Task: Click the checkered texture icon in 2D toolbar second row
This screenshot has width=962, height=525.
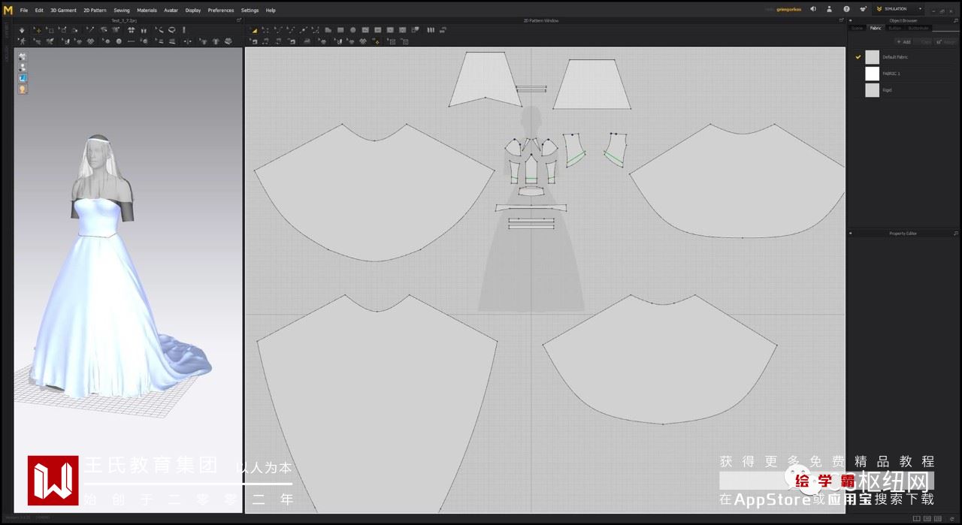Action: click(363, 41)
